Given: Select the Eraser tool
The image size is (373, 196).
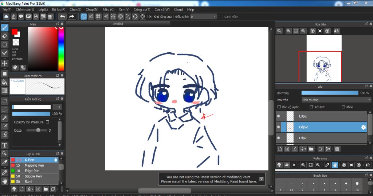Looking at the screenshot, I should tap(4, 36).
